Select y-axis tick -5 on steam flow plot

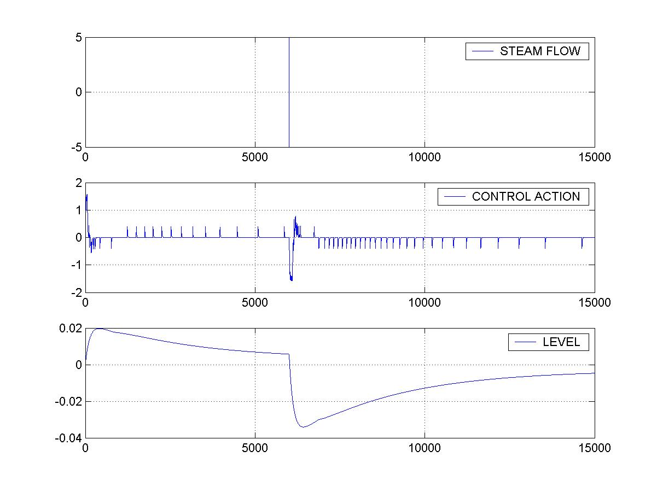76,147
